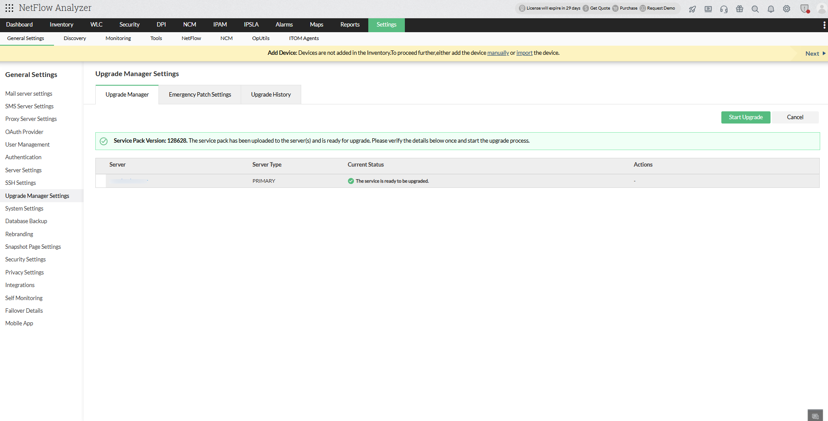Open Mobile App settings

(x=19, y=323)
